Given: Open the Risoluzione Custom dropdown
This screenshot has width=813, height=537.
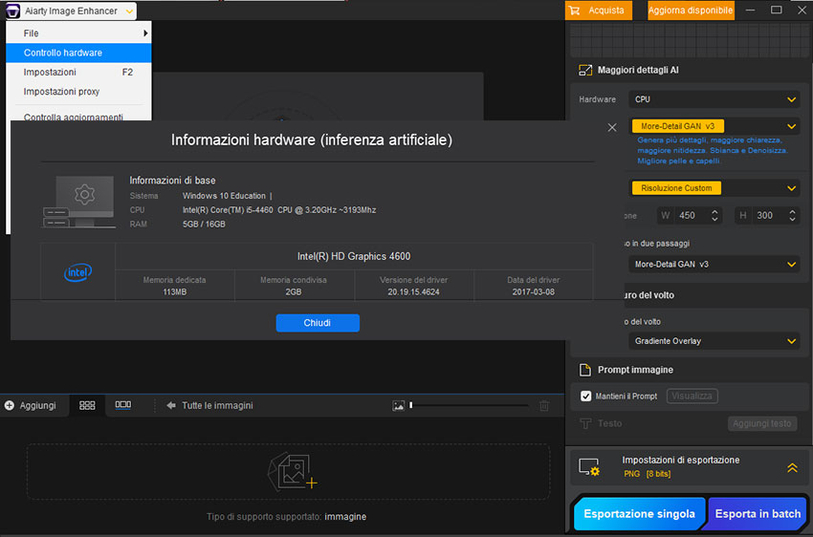Looking at the screenshot, I should tap(714, 188).
